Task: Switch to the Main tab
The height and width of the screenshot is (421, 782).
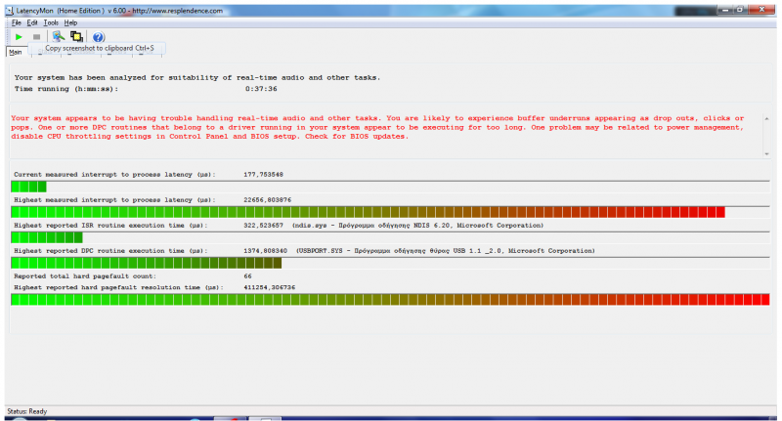Action: tap(16, 53)
